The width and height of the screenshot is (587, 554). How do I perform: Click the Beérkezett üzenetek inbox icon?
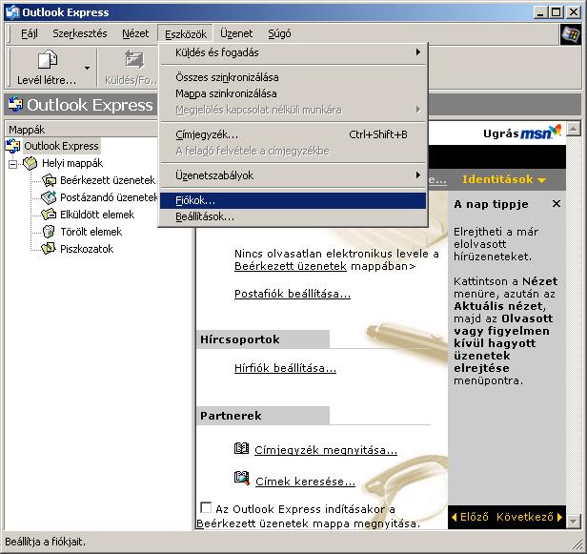coord(49,180)
